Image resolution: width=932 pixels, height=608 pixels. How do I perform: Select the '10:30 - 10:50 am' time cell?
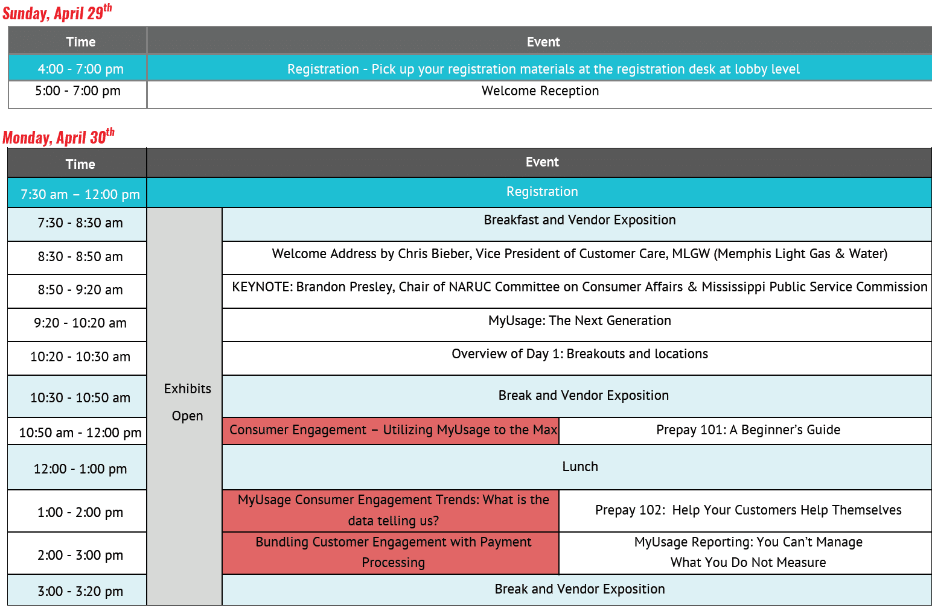77,396
